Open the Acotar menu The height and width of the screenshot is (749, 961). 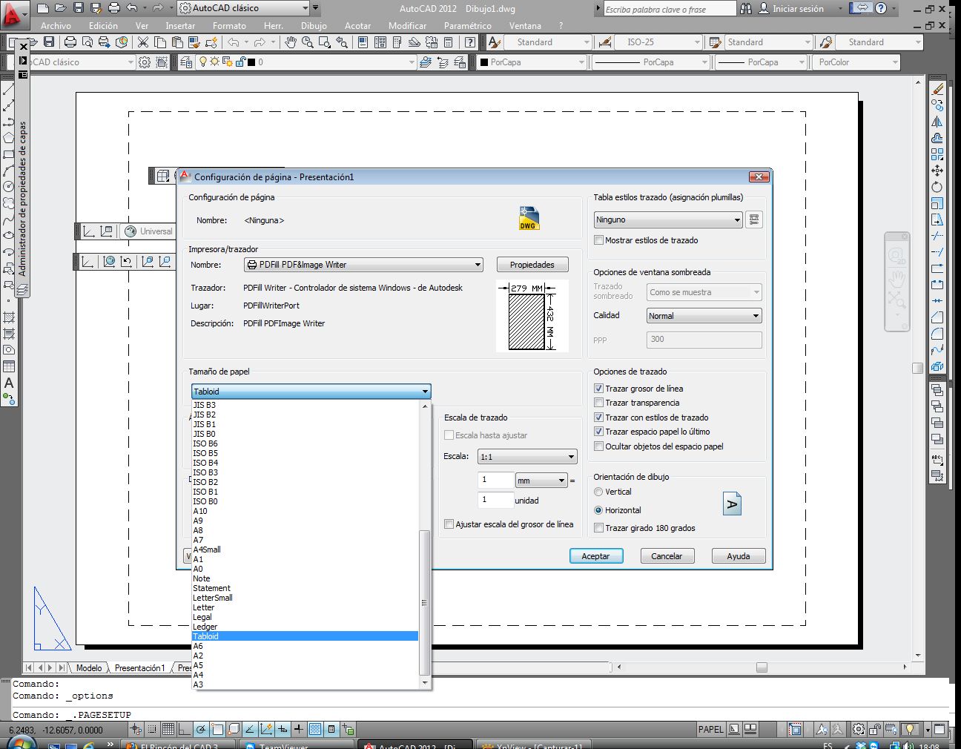[357, 26]
